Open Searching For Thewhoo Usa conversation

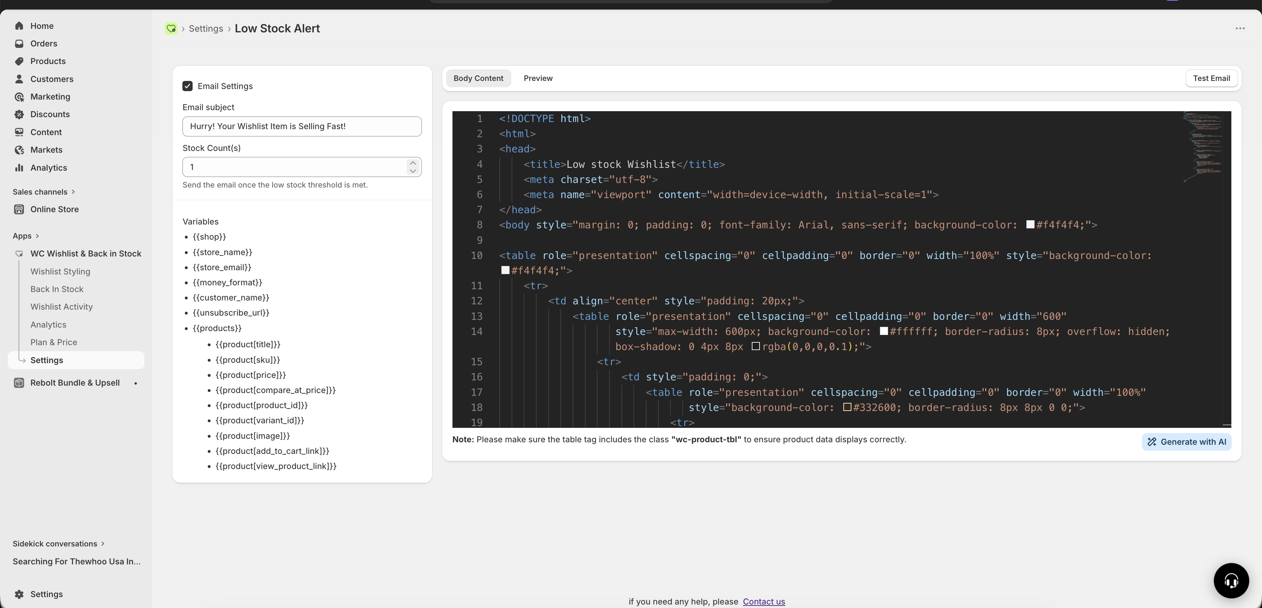tap(76, 562)
